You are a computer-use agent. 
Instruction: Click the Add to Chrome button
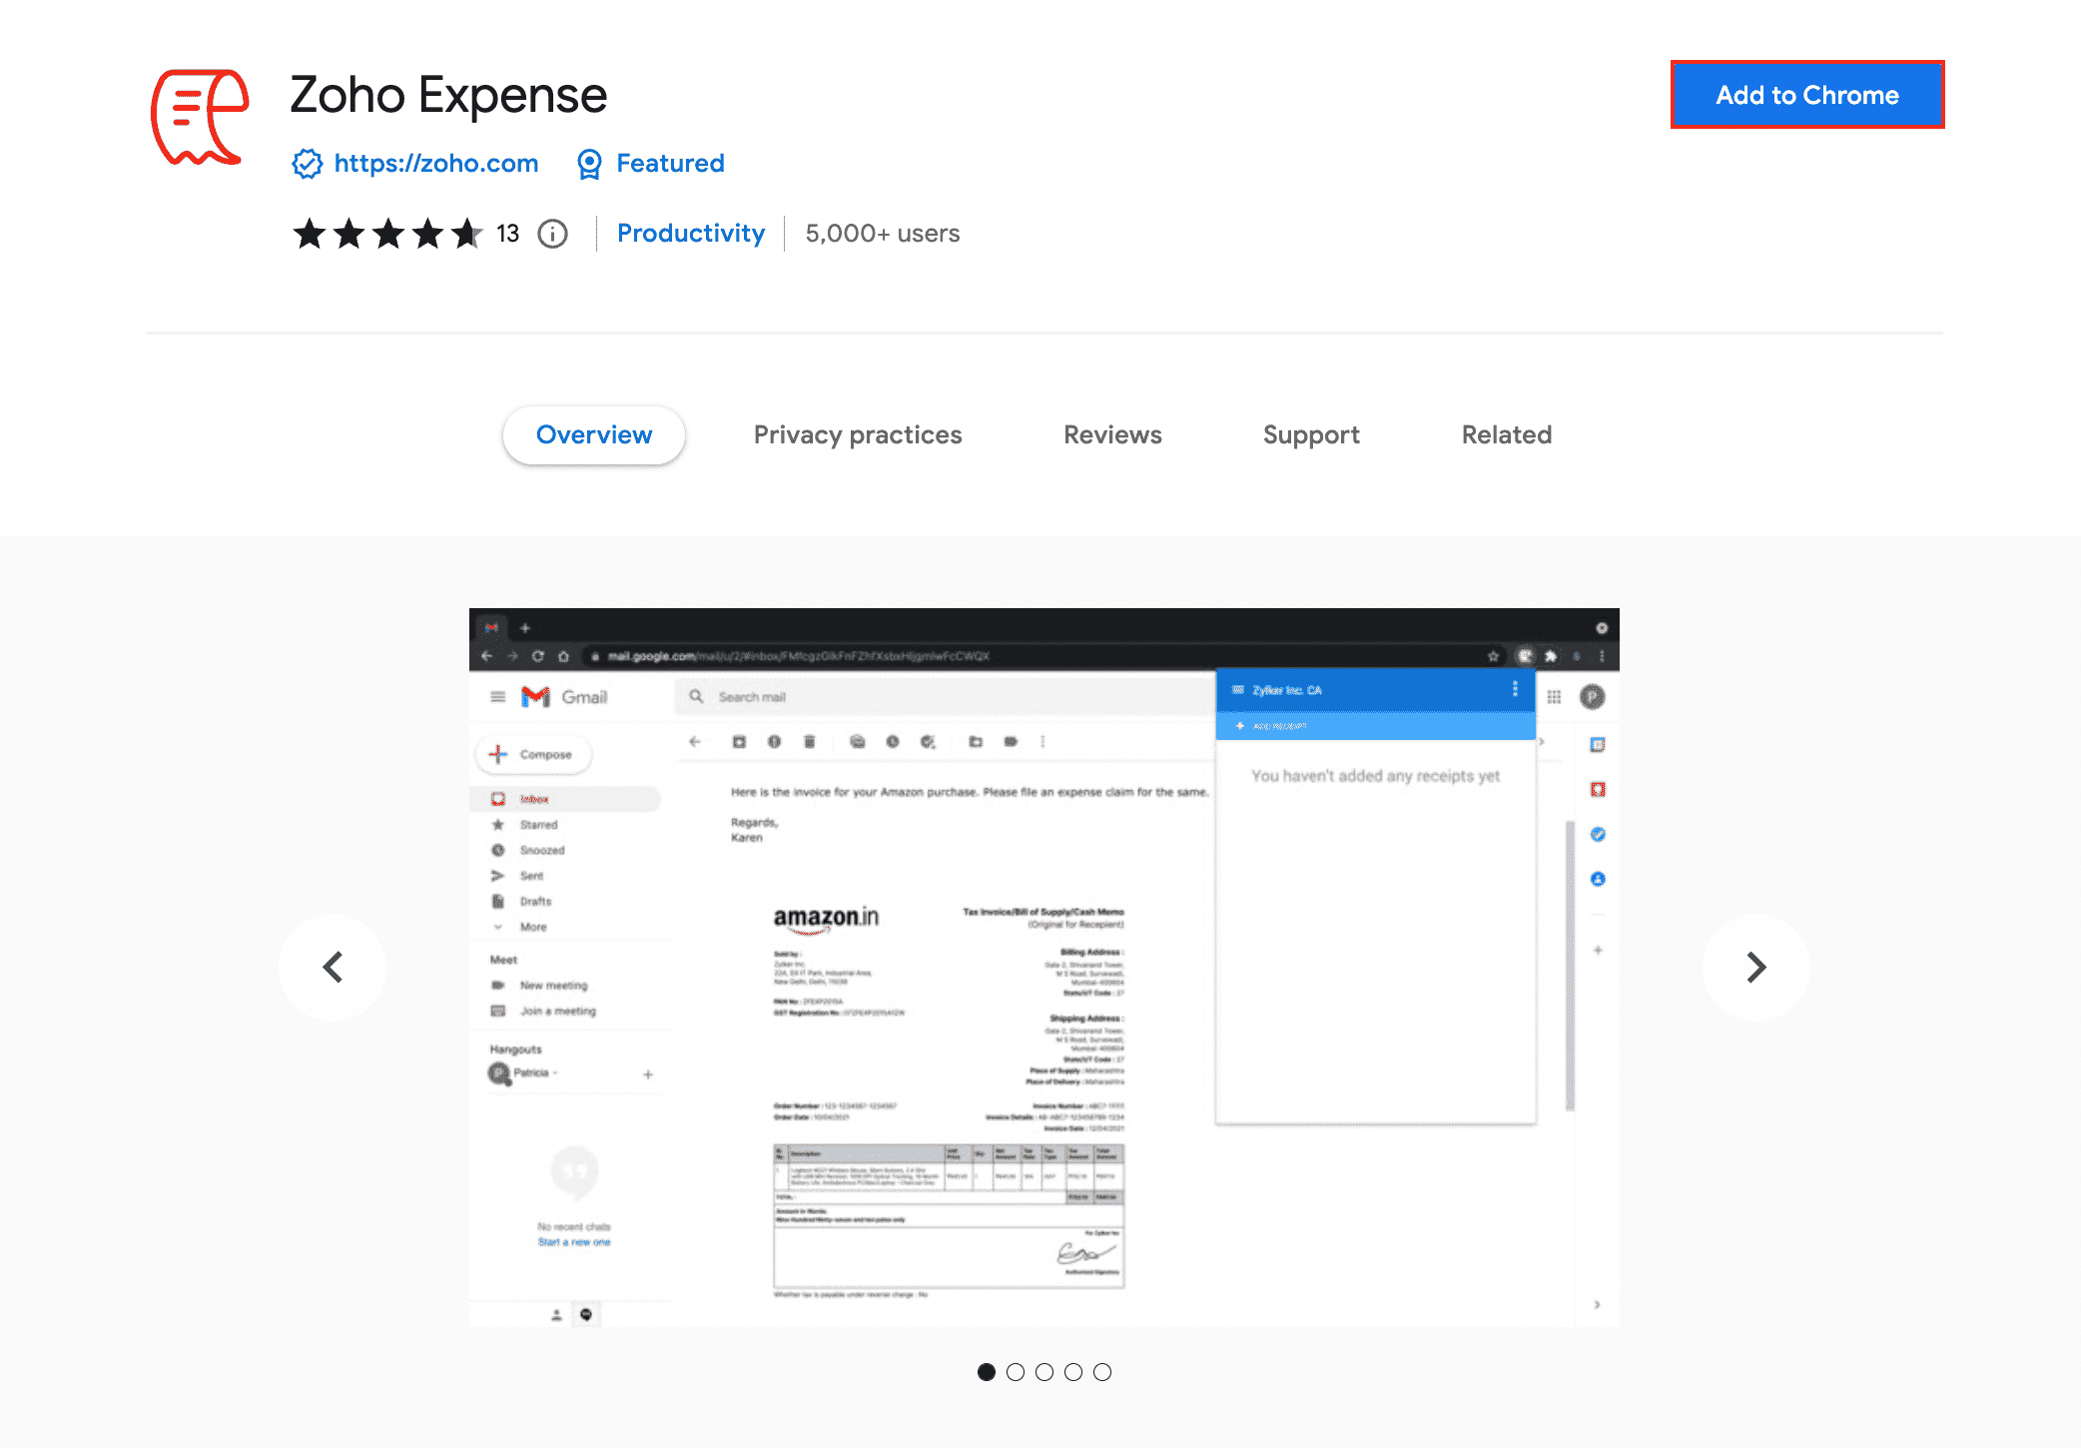[1806, 95]
